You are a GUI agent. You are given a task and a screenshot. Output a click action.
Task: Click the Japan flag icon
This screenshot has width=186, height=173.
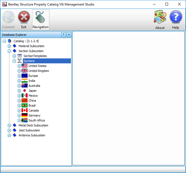click(25, 91)
